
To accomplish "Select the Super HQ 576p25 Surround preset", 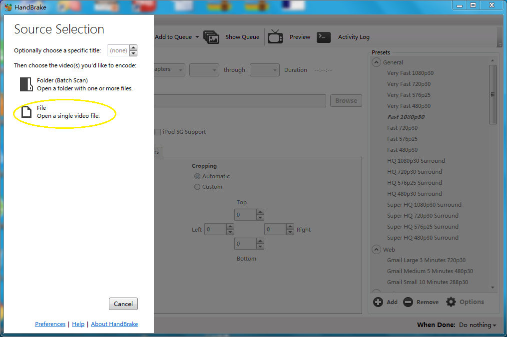I will click(x=423, y=227).
